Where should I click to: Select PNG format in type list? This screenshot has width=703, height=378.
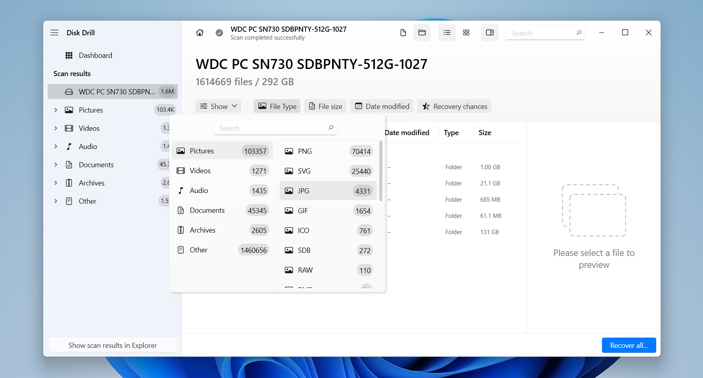[x=328, y=151]
